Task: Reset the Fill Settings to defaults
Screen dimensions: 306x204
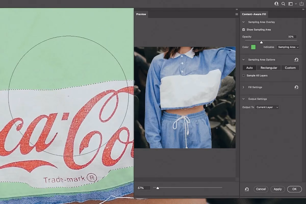Action: [x=296, y=87]
